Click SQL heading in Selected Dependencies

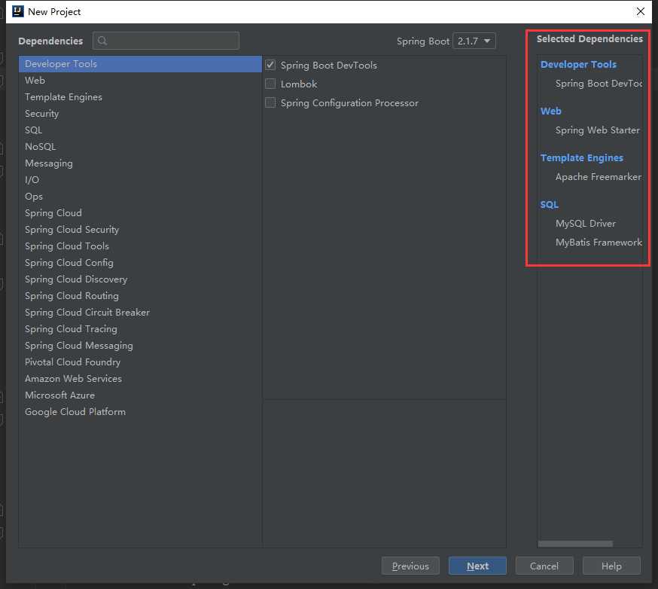coord(550,204)
